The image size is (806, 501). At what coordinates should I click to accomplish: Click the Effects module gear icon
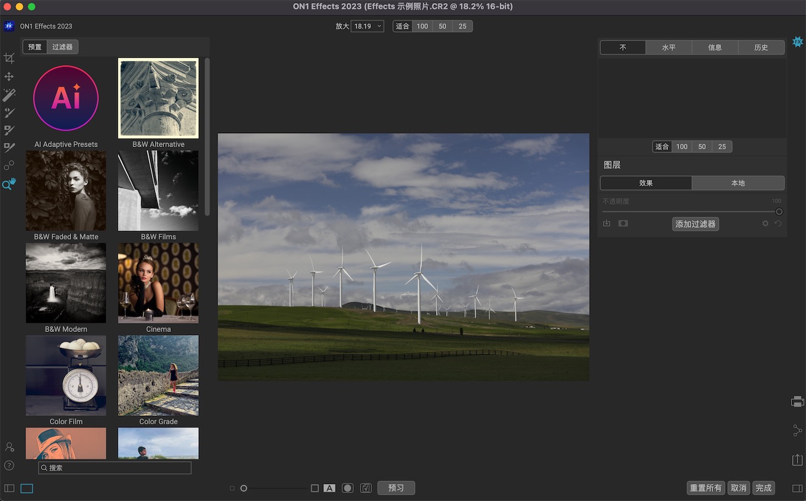797,42
